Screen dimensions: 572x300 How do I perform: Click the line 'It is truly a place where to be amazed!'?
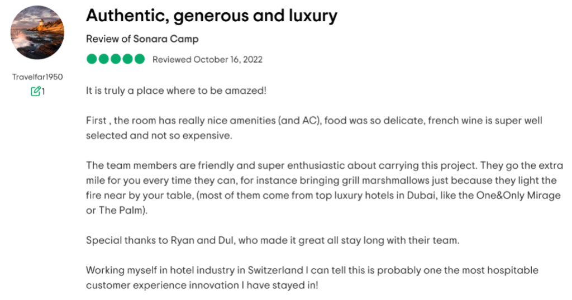[176, 91]
